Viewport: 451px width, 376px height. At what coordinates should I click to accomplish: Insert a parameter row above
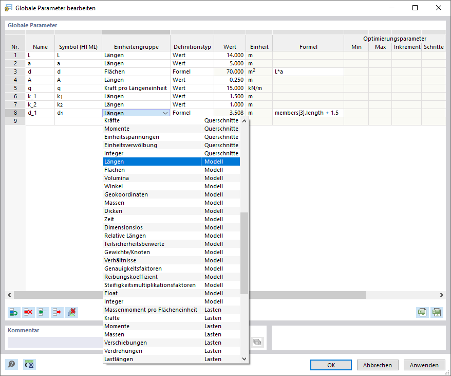[x=43, y=312]
